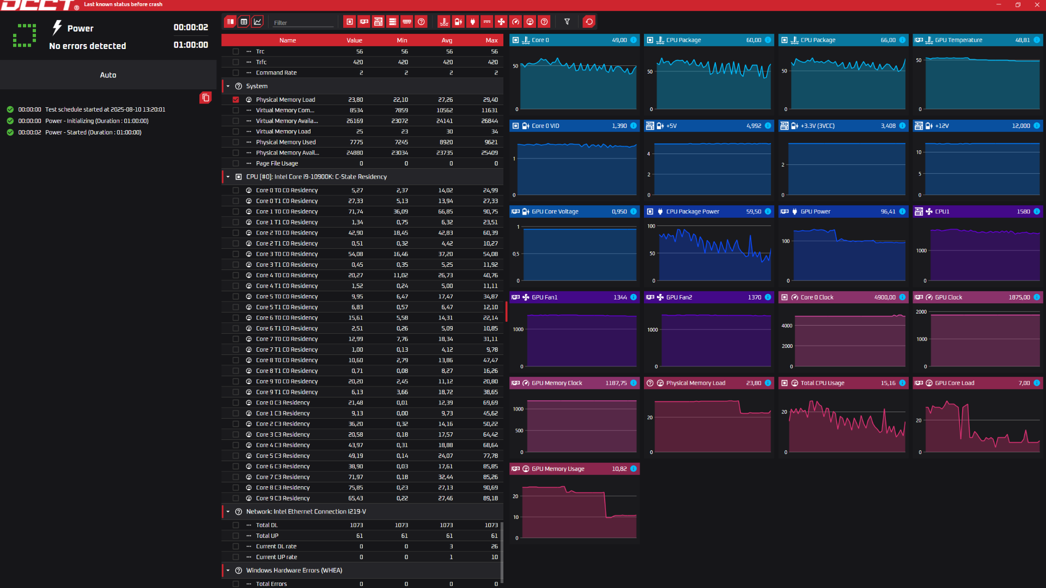Click the funnel filter icon
Screen dimensions: 1046x588
pyautogui.click(x=567, y=22)
